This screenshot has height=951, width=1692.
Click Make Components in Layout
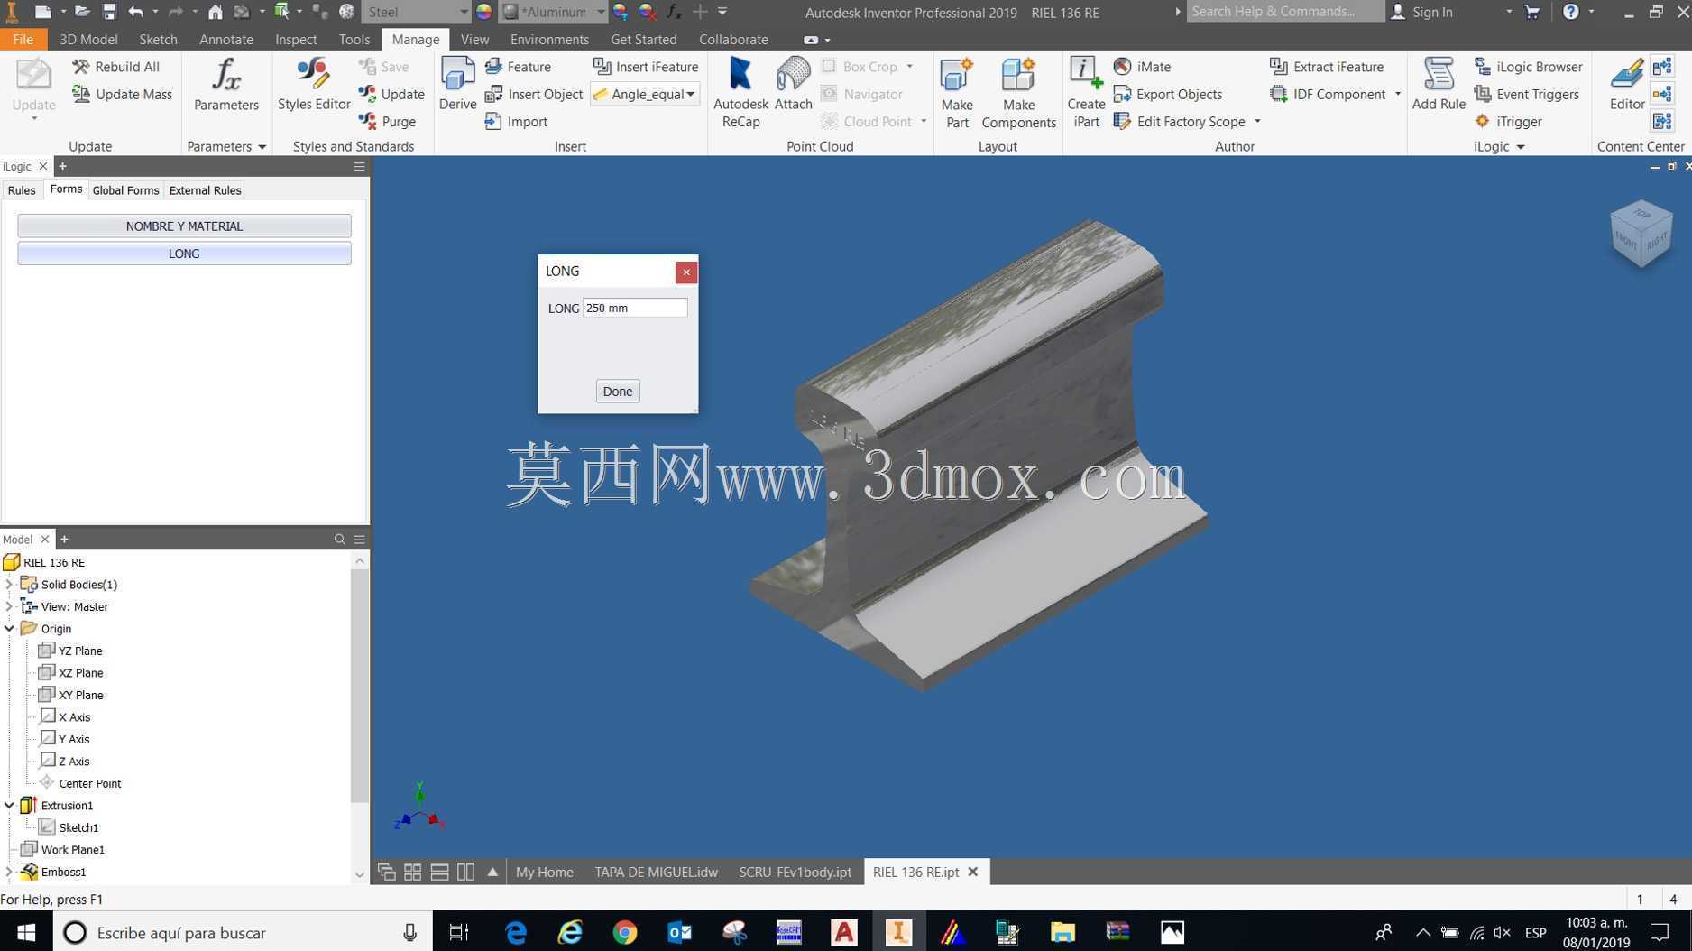pyautogui.click(x=1018, y=92)
